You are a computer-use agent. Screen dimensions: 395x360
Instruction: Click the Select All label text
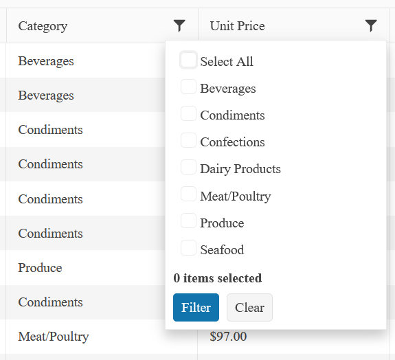coord(227,61)
